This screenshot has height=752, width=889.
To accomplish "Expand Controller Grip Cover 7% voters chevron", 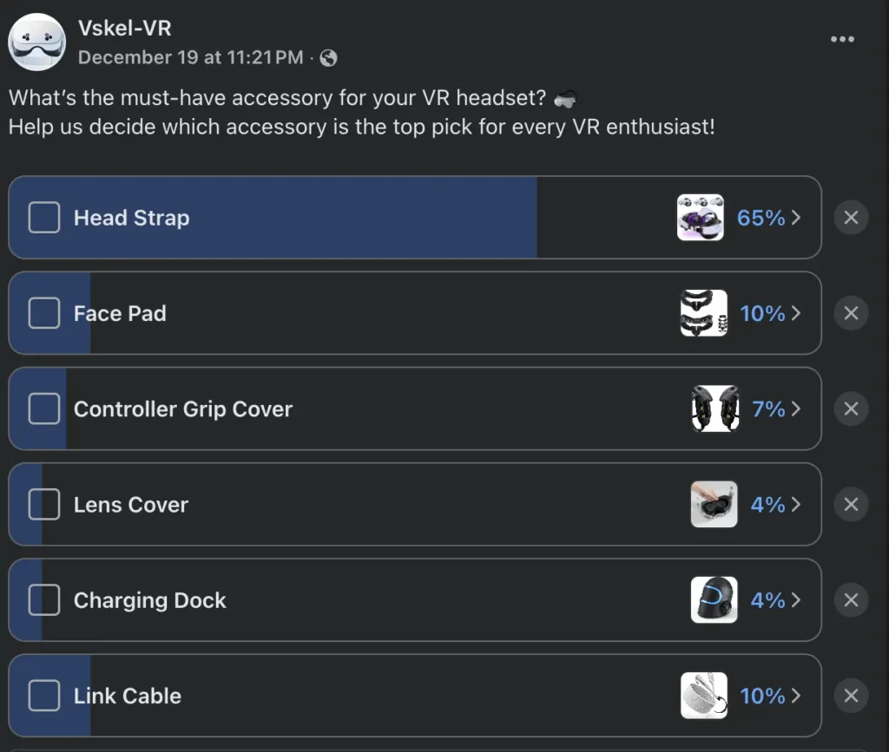I will [x=796, y=409].
